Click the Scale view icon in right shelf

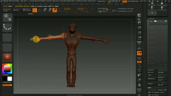(x=139, y=81)
